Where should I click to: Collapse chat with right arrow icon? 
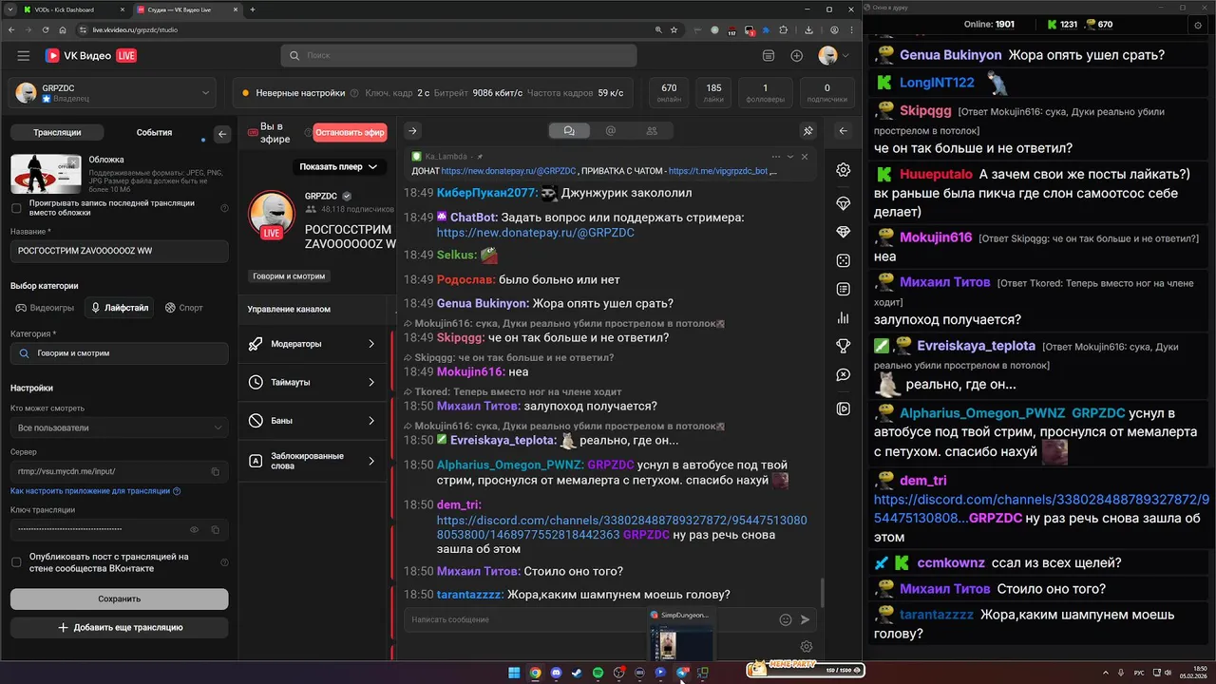[412, 131]
